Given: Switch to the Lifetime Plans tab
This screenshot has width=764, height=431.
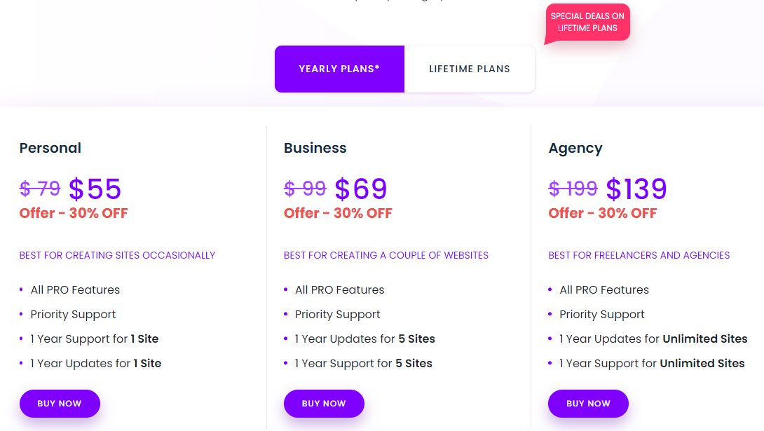Looking at the screenshot, I should pos(470,69).
